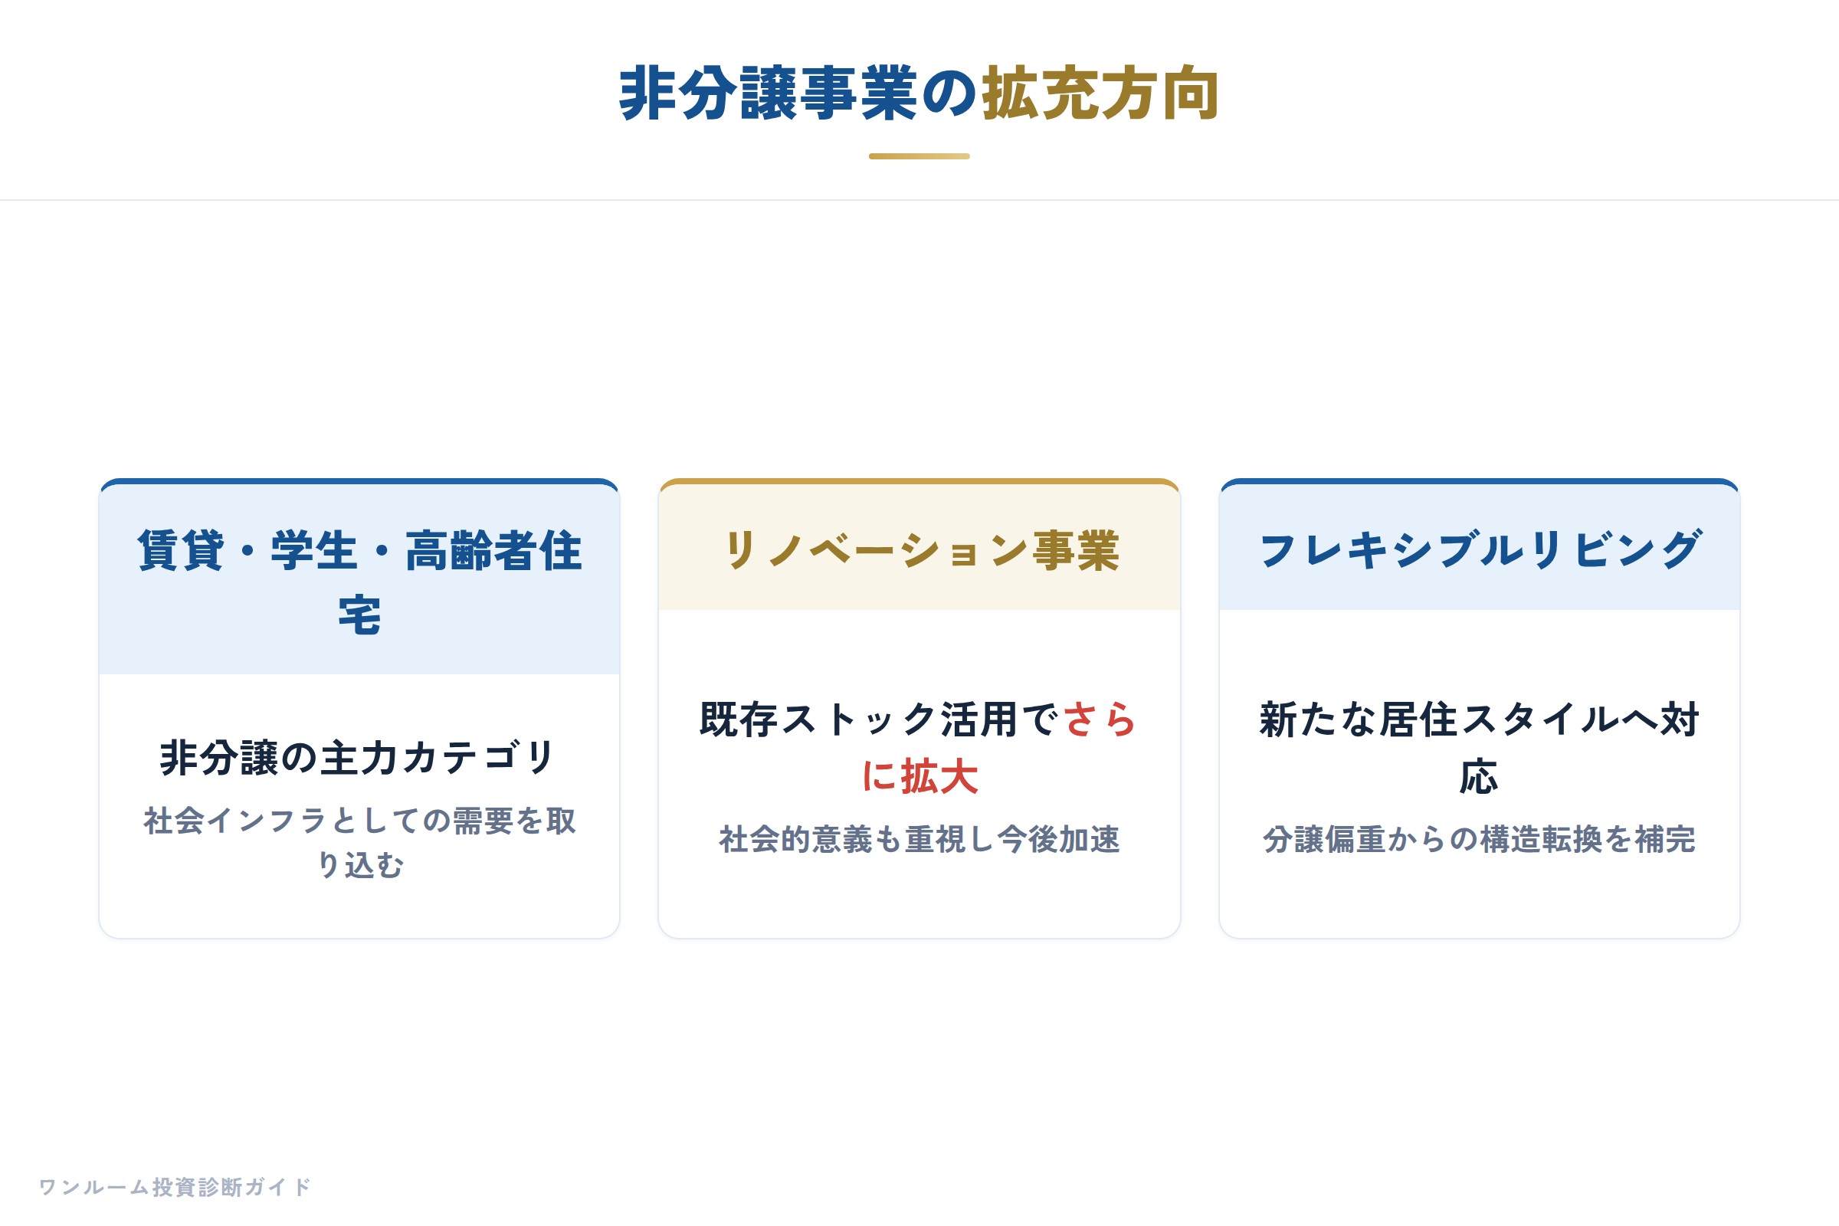
Task: Click the slide title 非分譲事業の拡充方向
Action: [x=919, y=93]
